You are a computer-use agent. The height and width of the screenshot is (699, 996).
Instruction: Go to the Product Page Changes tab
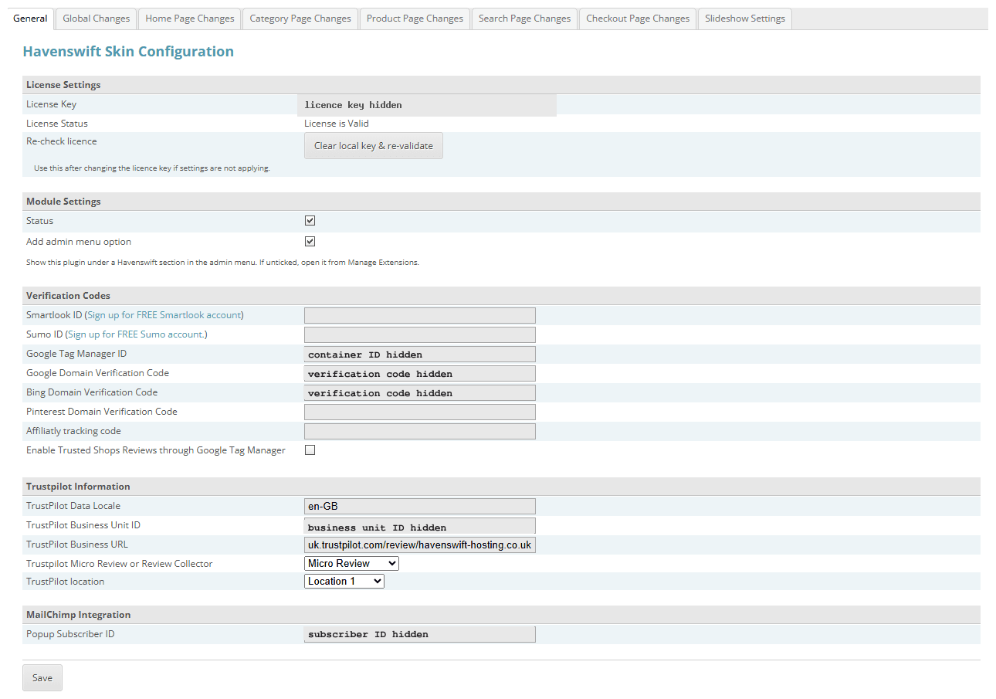tap(415, 19)
